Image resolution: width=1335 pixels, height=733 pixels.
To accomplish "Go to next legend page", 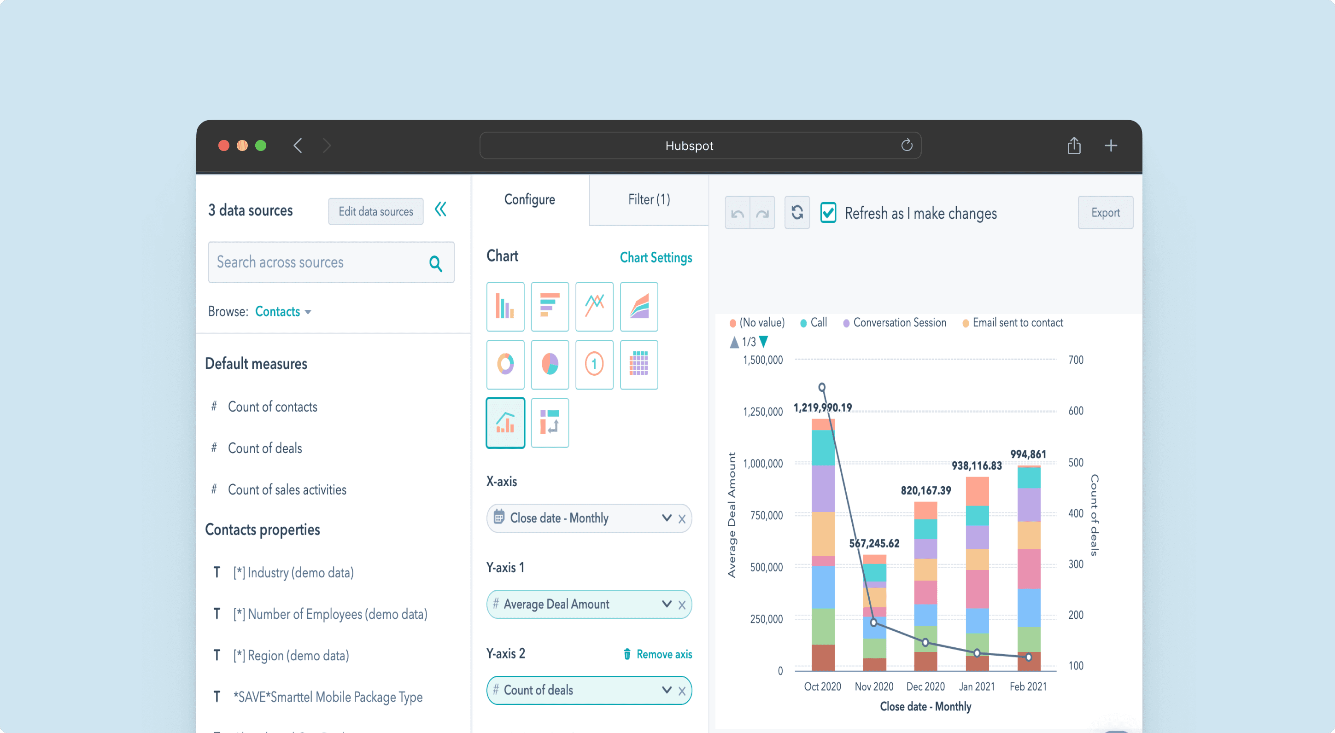I will [x=763, y=341].
